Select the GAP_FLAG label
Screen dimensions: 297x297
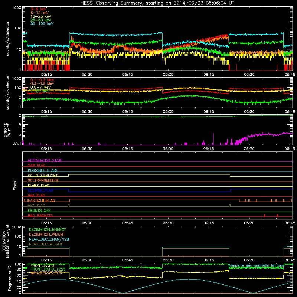[36, 165]
